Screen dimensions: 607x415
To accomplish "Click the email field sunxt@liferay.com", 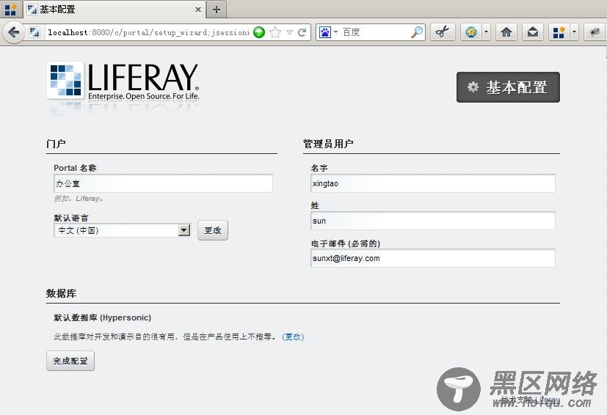I will point(433,258).
